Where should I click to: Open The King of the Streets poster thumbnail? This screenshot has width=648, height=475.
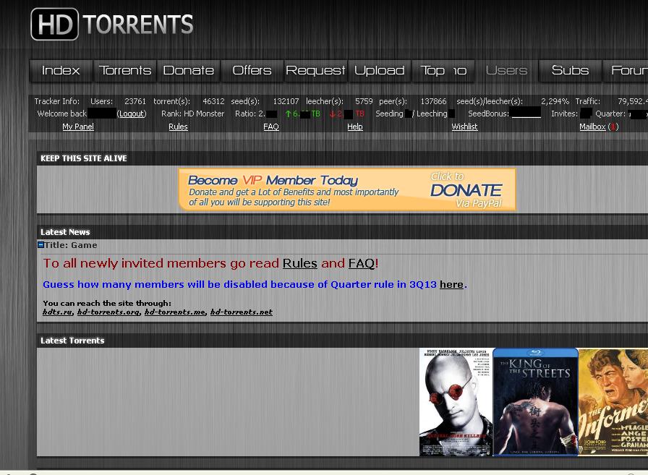536,402
